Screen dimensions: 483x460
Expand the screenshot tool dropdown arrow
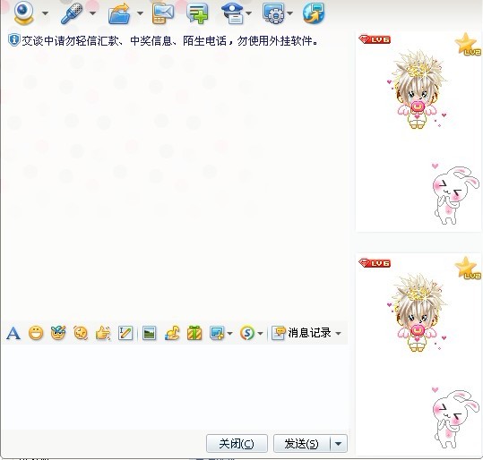tap(229, 333)
